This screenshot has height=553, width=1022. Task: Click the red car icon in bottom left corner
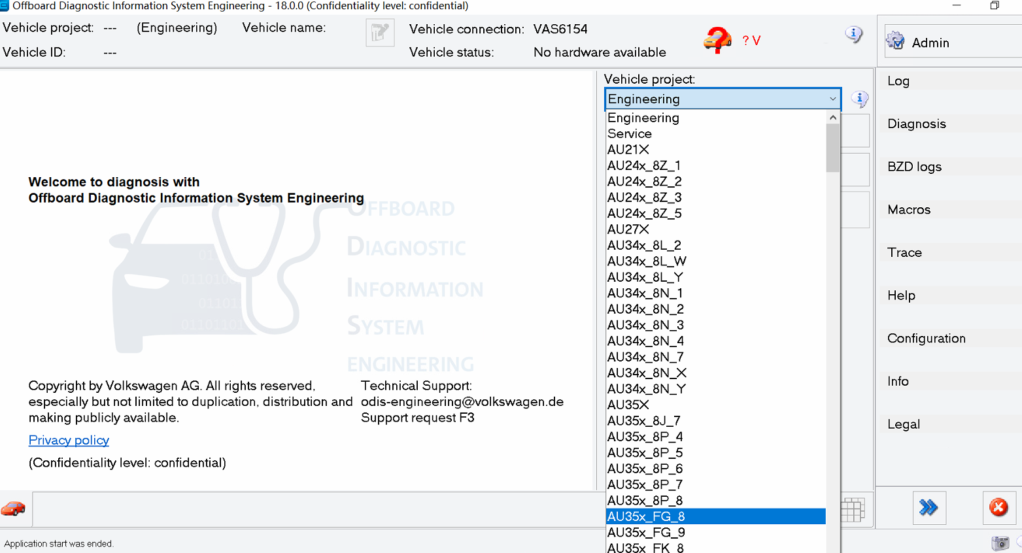(14, 509)
